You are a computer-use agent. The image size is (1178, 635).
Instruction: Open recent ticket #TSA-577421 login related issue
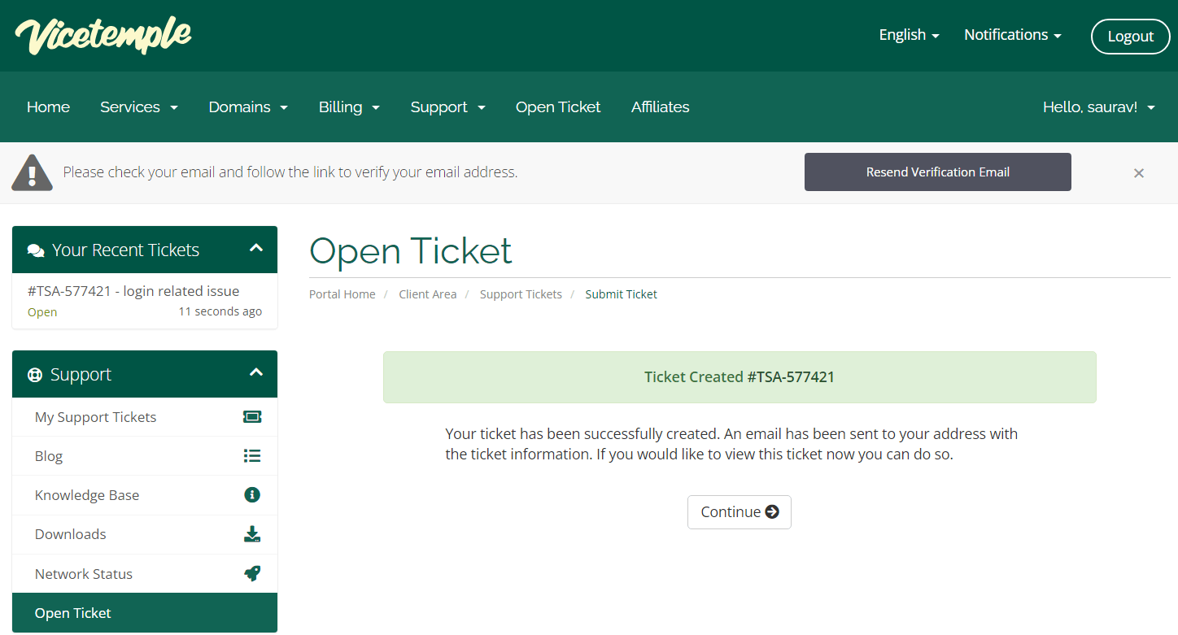click(x=133, y=291)
